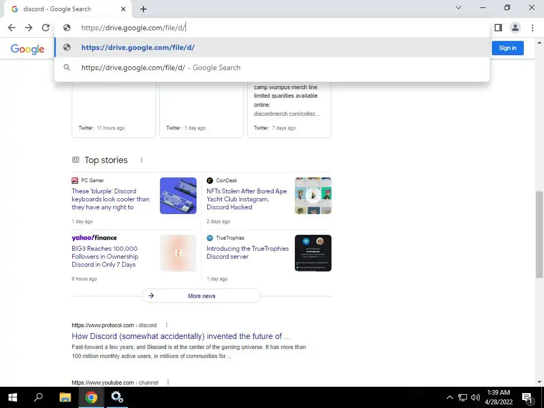Close the discord Google Search tab
This screenshot has width=544, height=408.
(x=123, y=9)
